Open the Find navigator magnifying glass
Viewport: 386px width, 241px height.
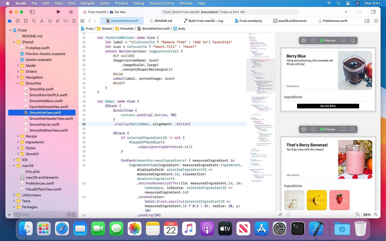point(34,21)
